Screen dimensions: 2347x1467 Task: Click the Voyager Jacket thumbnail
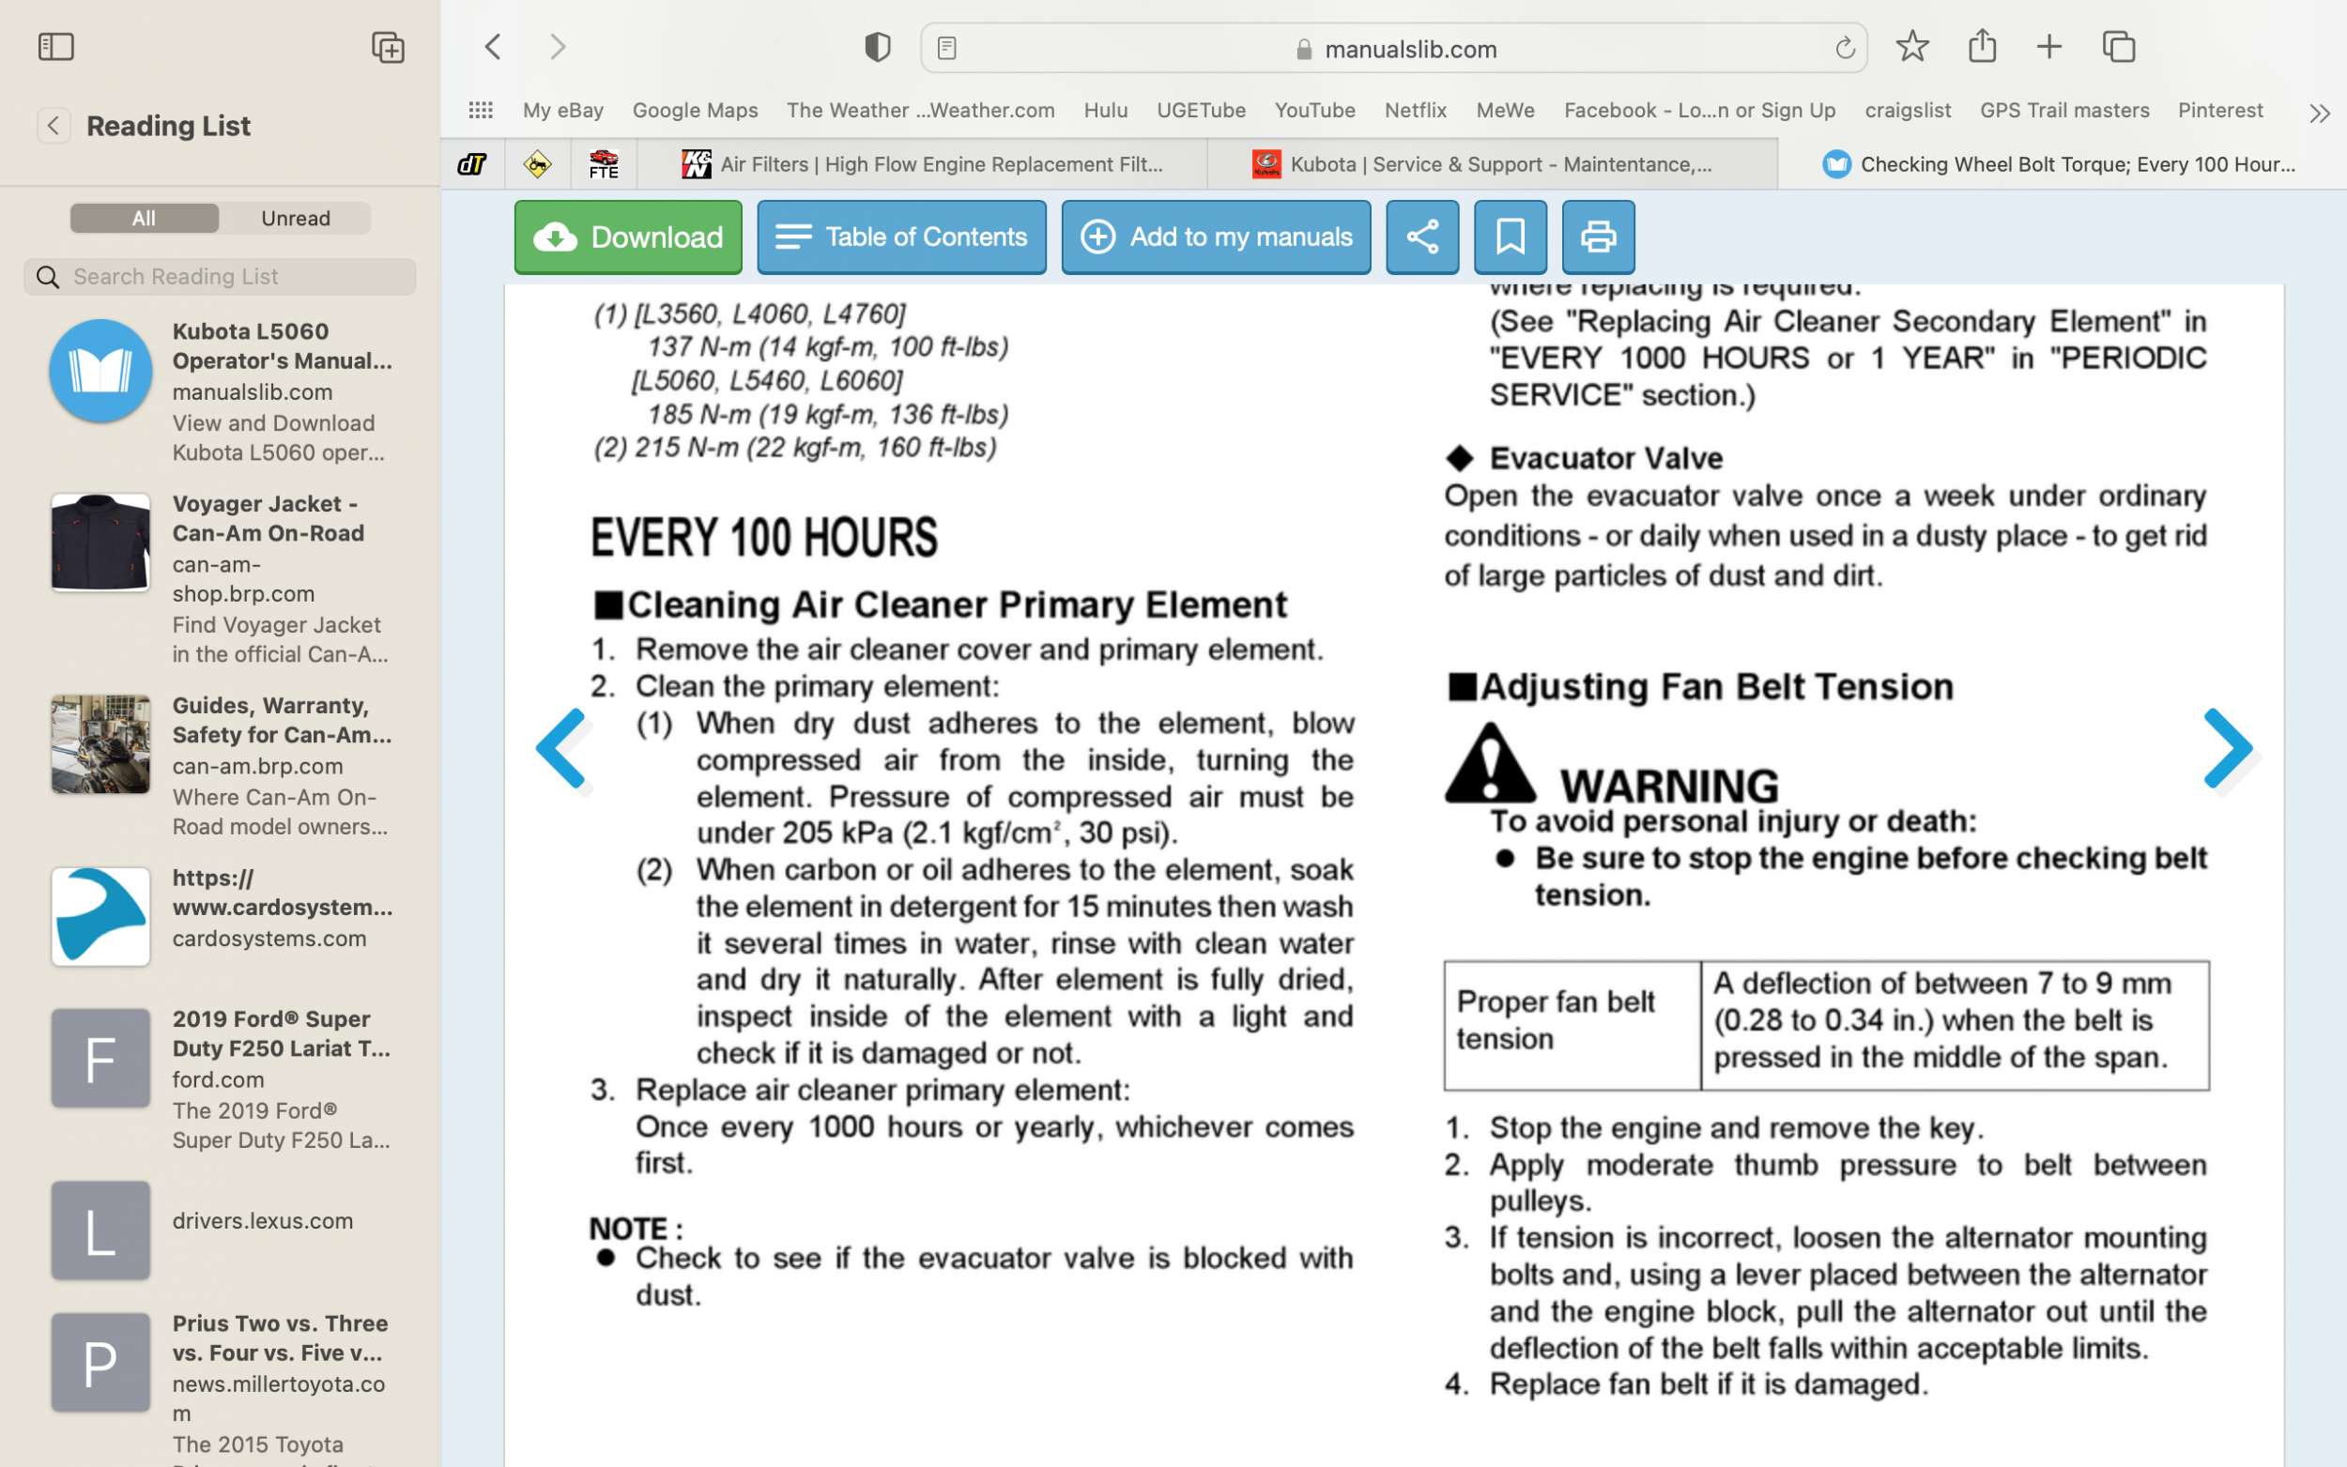coord(100,542)
